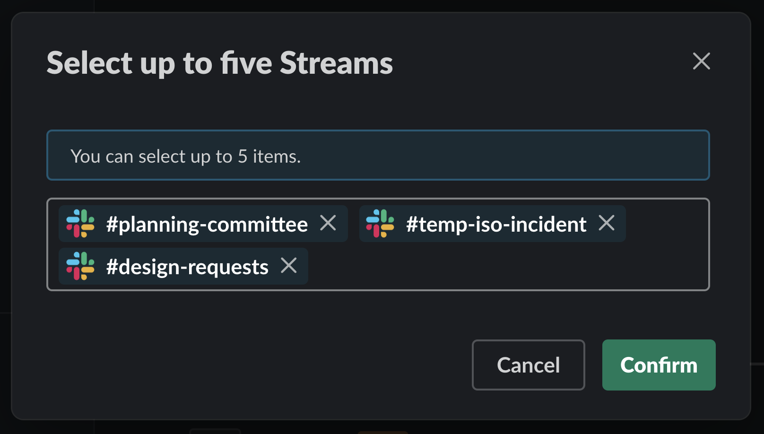Click the Slack logo beside #planning-committee
The image size is (764, 434).
pos(80,224)
